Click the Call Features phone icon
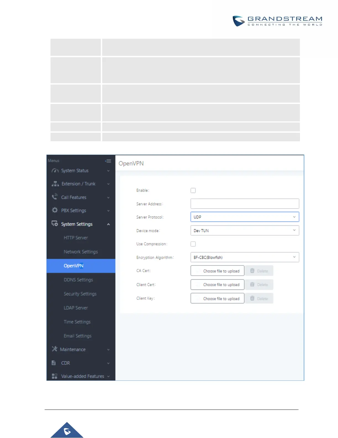Screen dimensions: 338x438 [55, 197]
